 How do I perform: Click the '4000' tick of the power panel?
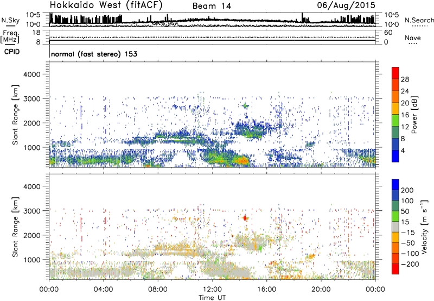pos(32,74)
